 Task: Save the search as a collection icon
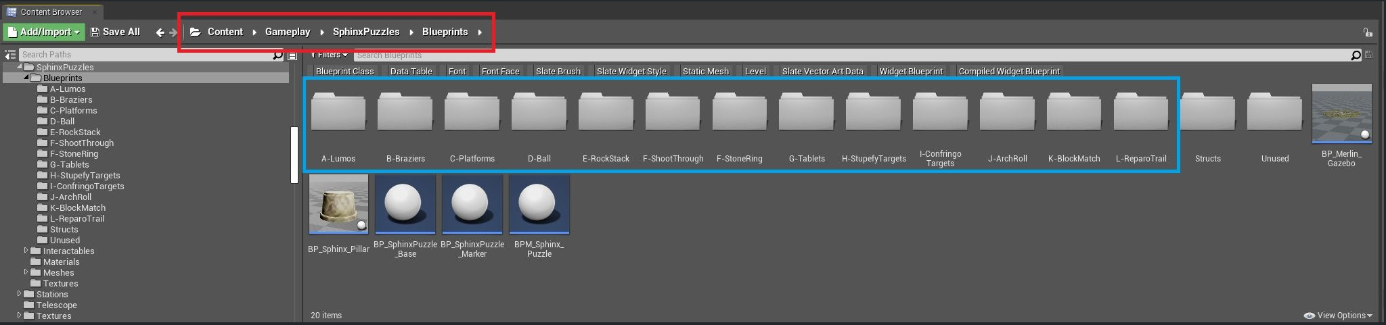point(1368,55)
